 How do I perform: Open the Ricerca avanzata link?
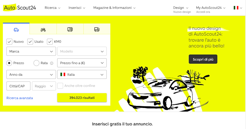point(20,98)
